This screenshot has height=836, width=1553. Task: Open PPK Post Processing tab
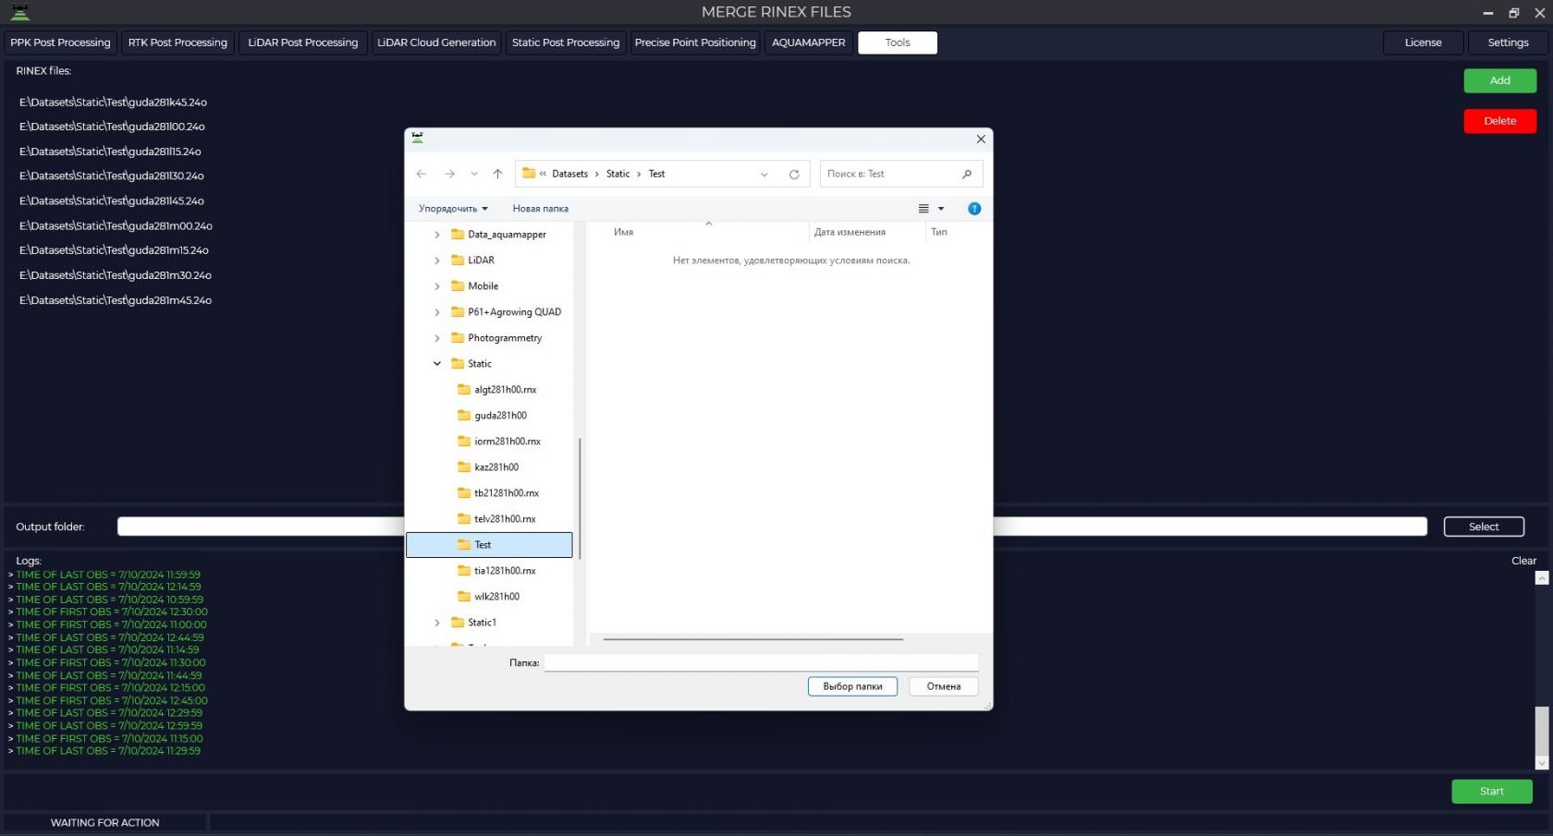coord(60,42)
